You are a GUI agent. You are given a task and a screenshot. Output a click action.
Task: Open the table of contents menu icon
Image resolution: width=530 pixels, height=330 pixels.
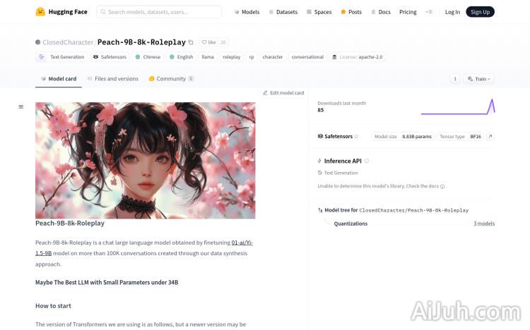click(x=20, y=106)
